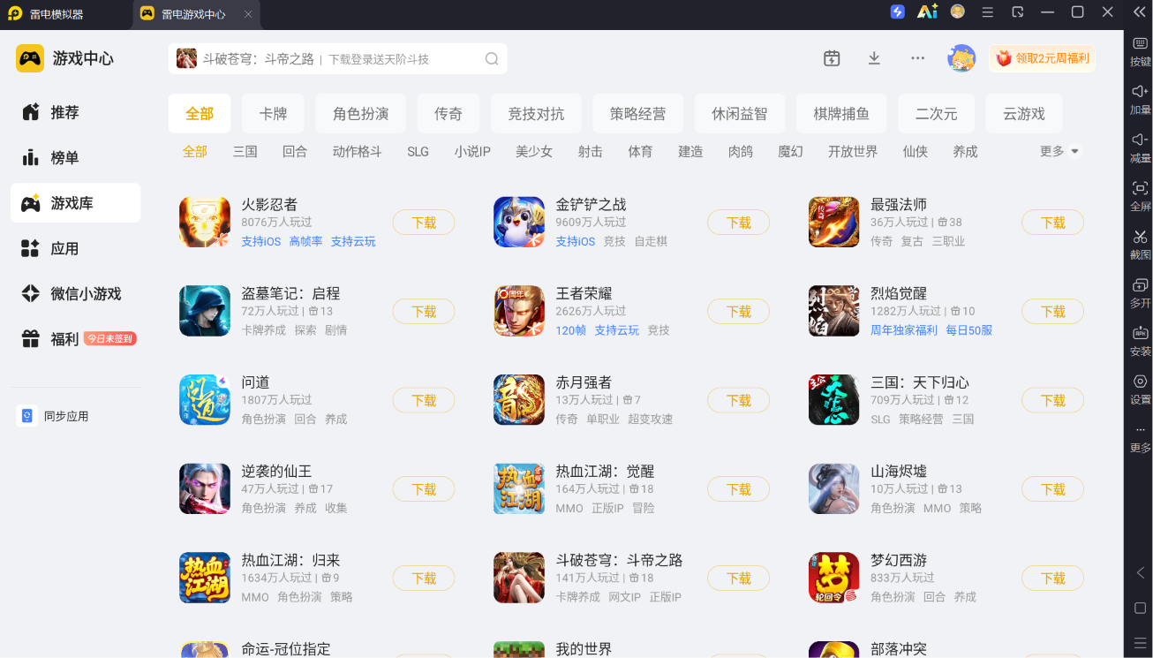Click the blue lightning icon in title bar
Viewport: 1153px width, 658px height.
[x=898, y=12]
